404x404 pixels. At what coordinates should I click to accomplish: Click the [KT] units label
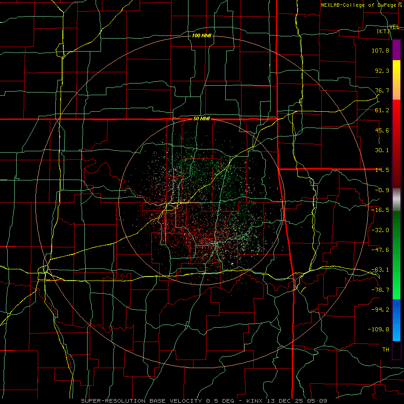pyautogui.click(x=383, y=31)
